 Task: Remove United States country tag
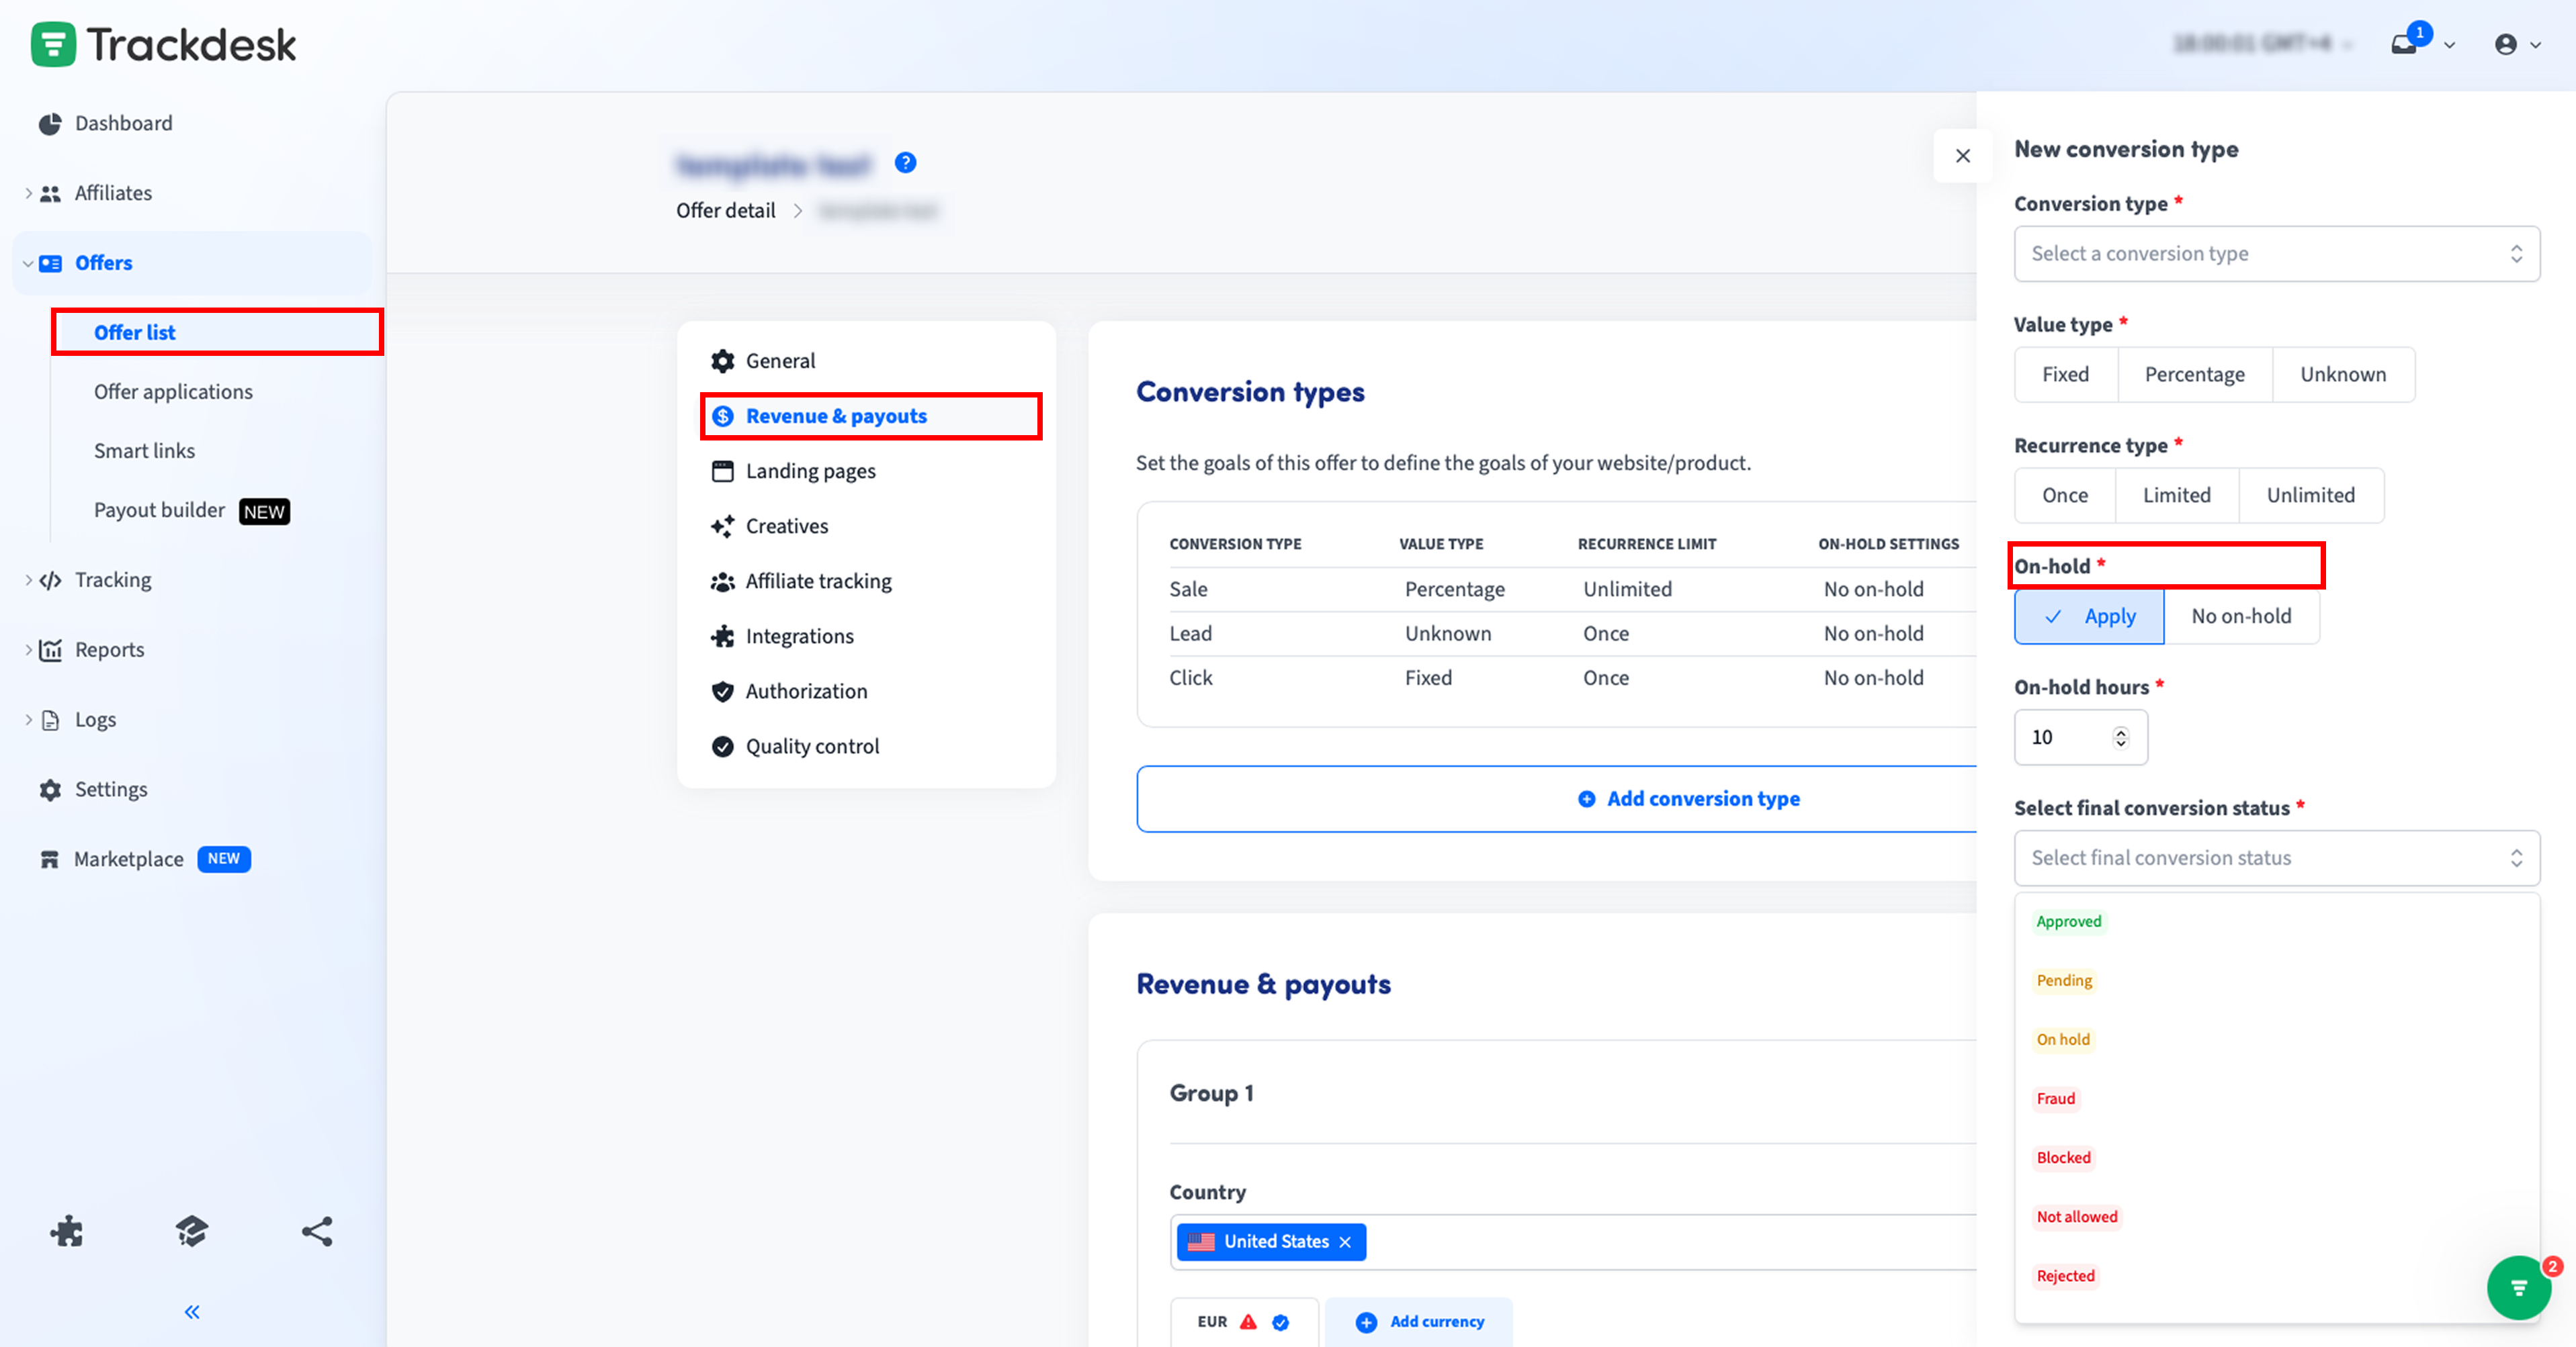click(1345, 1242)
